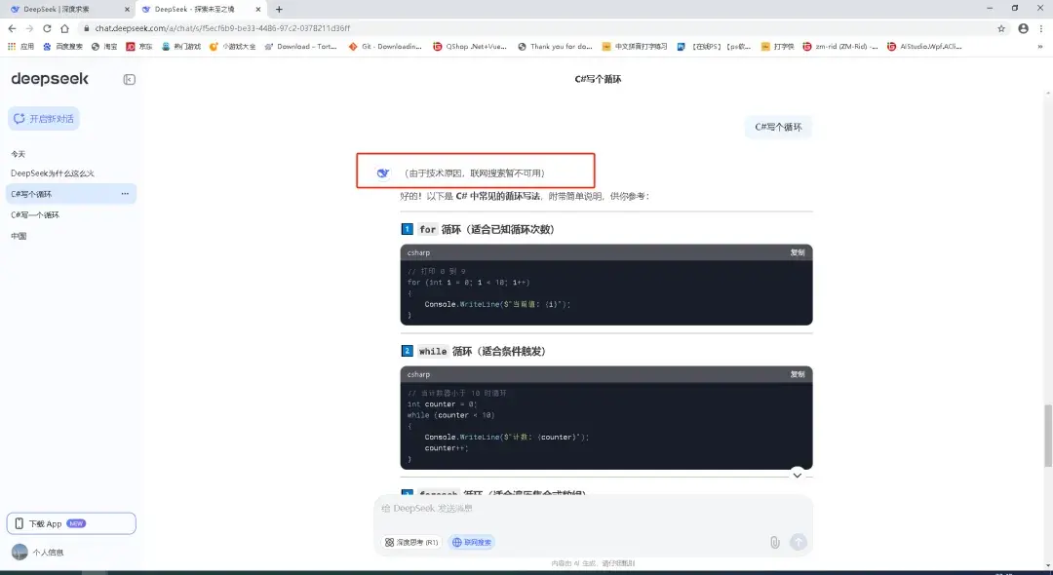Bookmark this page with the star icon
This screenshot has height=575, width=1053.
[x=1001, y=28]
